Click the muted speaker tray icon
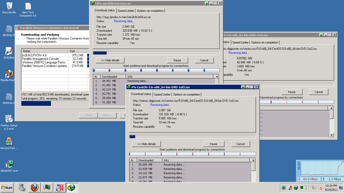 click(x=320, y=188)
